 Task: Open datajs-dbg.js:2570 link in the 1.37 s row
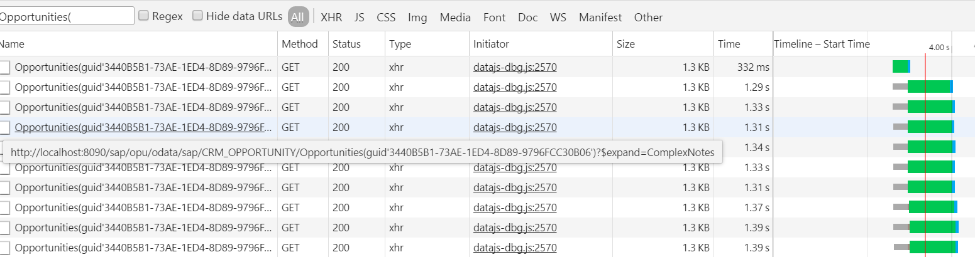coord(515,207)
